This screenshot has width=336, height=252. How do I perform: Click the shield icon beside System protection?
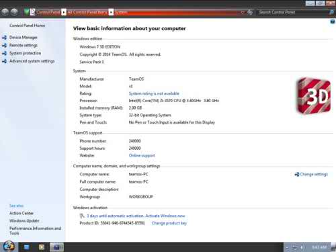pyautogui.click(x=4, y=53)
